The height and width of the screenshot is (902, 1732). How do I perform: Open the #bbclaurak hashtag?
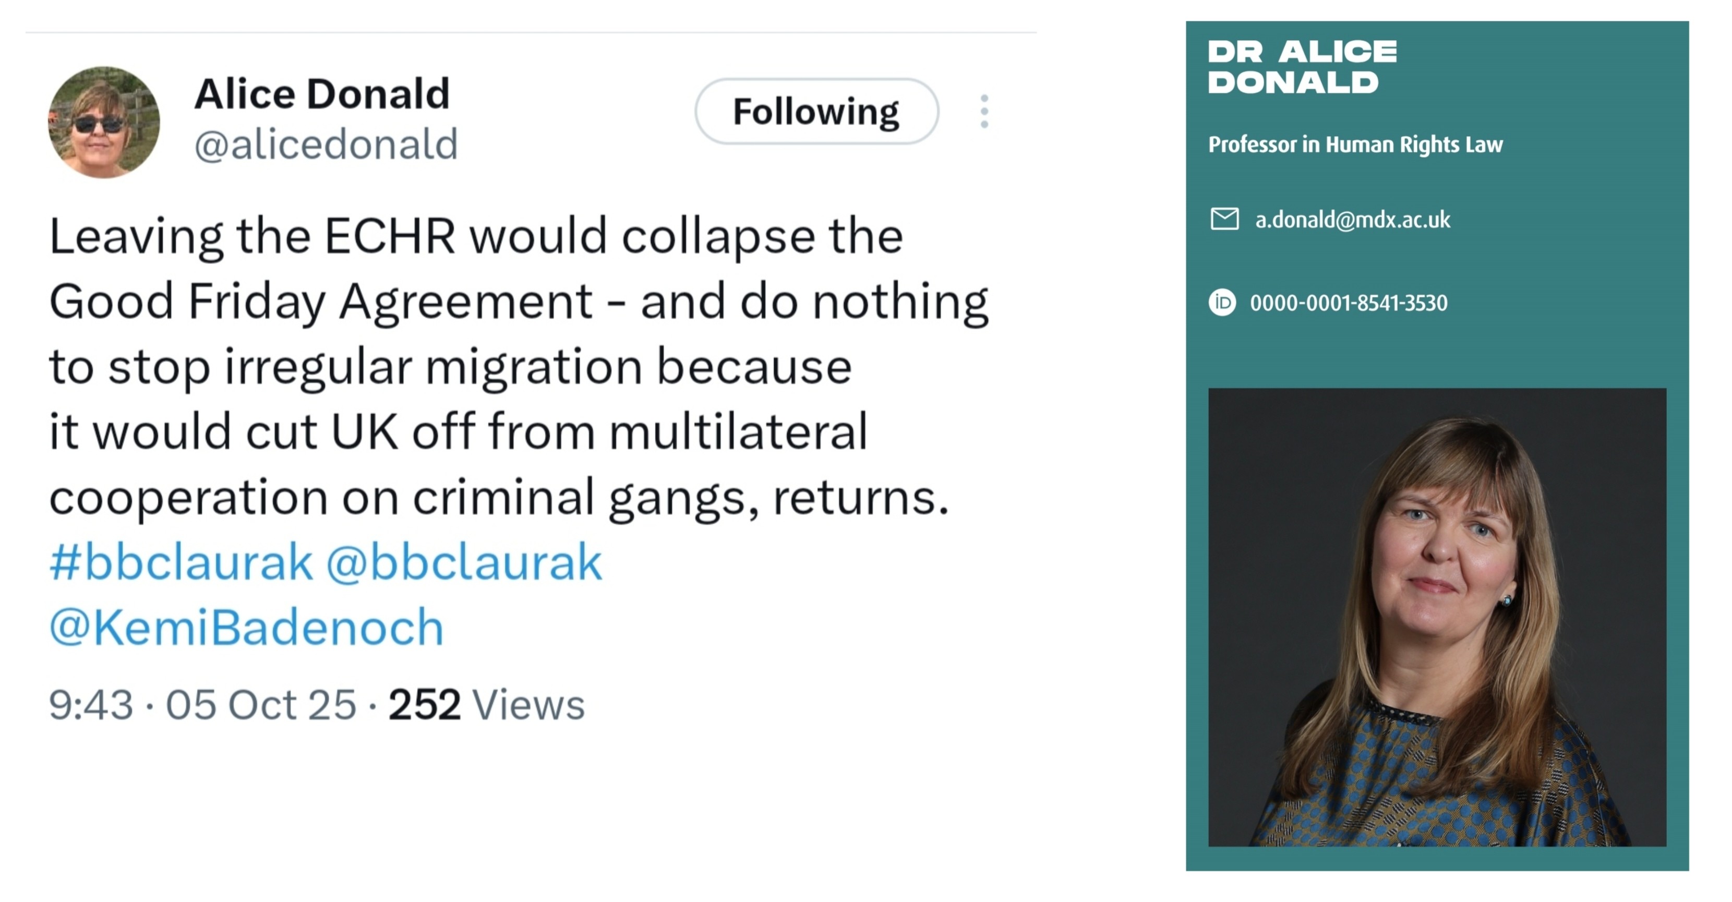click(181, 562)
